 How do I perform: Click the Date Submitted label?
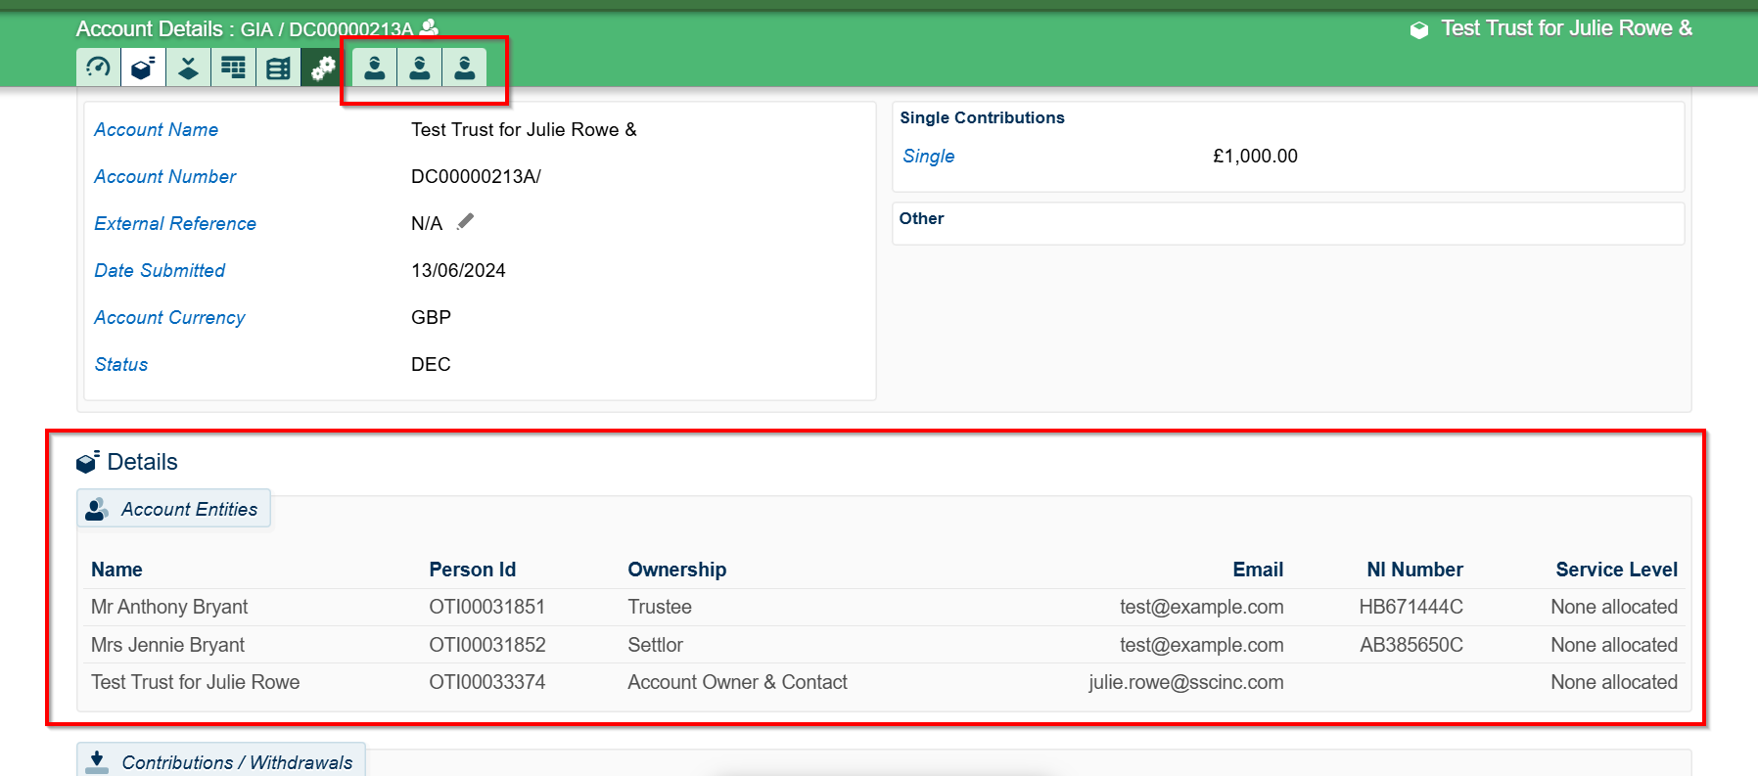coord(160,271)
